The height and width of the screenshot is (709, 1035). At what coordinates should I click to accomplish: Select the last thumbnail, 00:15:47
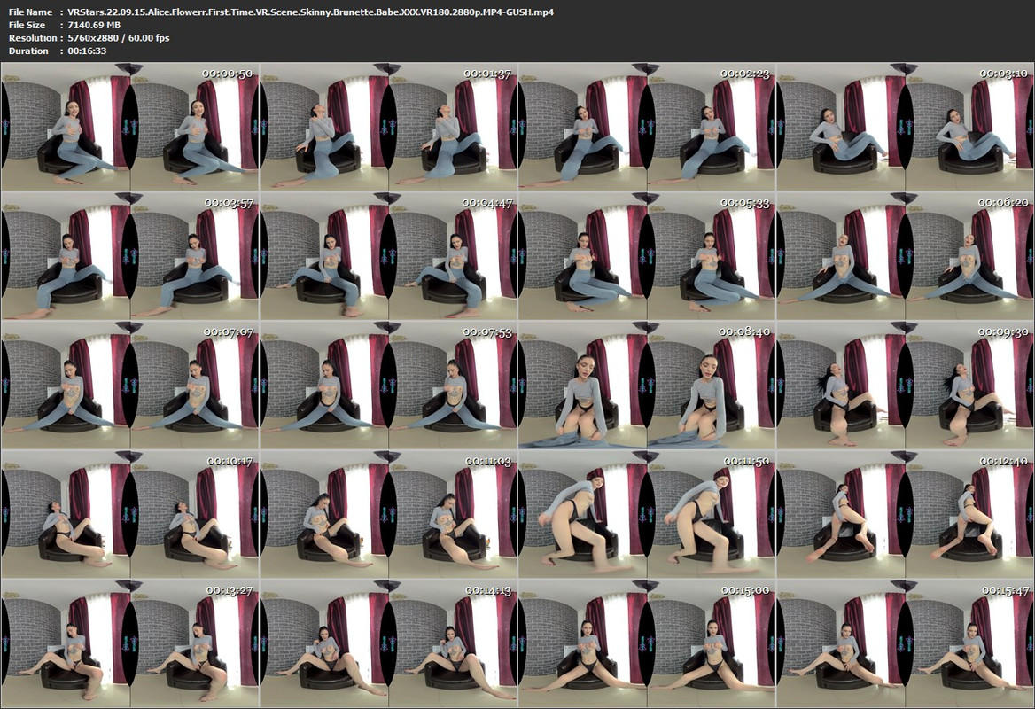tap(905, 644)
